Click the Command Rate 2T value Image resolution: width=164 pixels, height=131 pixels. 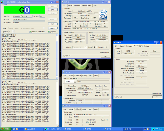141,78
